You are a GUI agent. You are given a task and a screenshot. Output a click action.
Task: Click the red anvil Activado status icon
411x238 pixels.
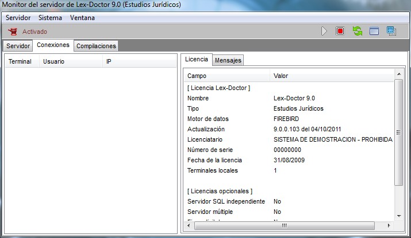[13, 32]
